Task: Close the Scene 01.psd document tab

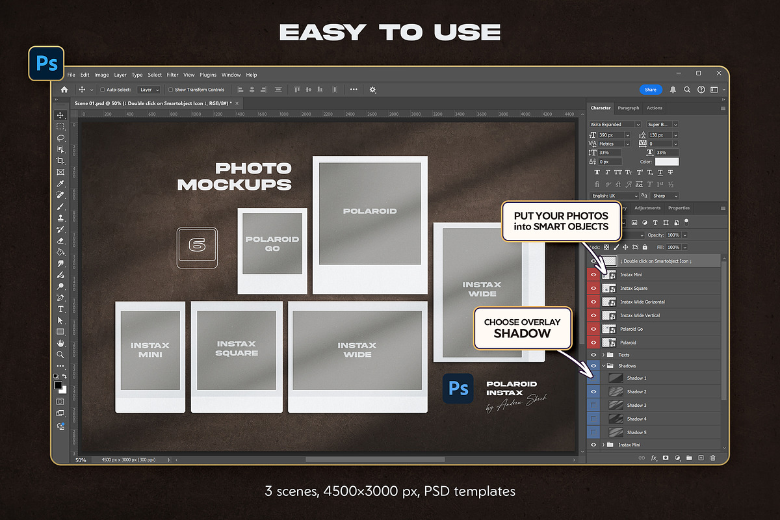Action: pos(237,103)
